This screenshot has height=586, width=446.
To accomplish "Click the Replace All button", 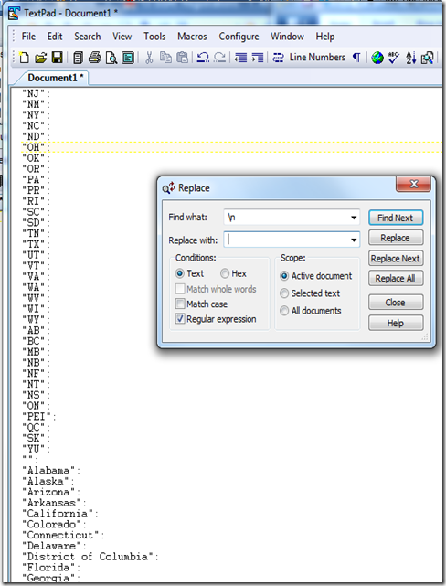I will point(396,279).
